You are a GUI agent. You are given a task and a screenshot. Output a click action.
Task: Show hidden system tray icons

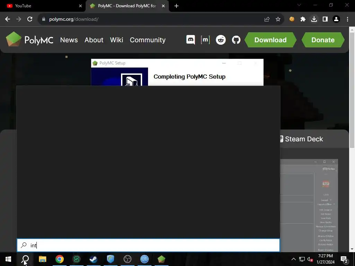293,259
